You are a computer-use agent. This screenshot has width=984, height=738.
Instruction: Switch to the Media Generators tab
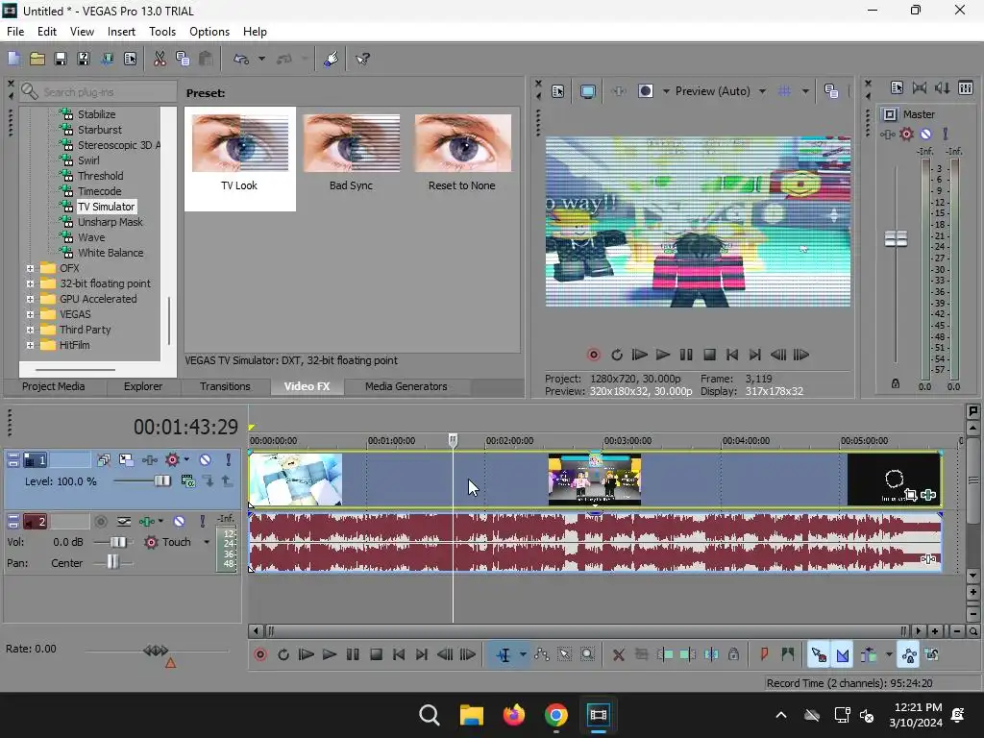click(x=406, y=386)
